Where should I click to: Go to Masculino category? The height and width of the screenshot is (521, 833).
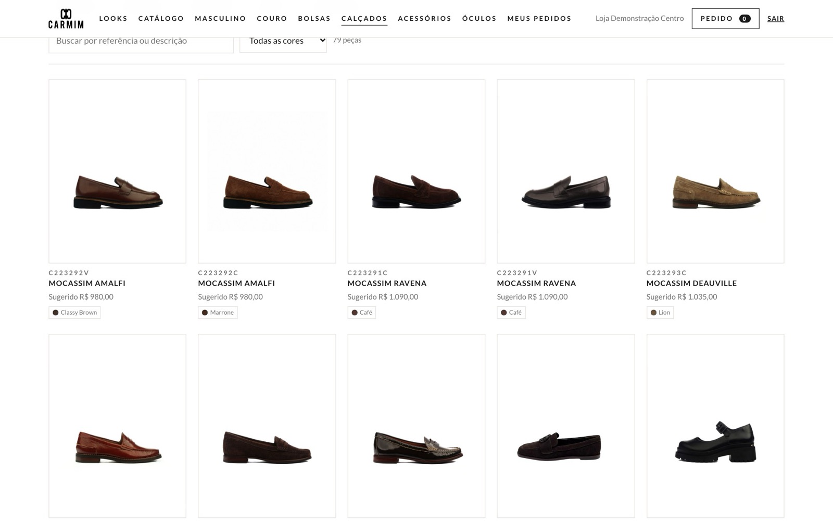[220, 18]
